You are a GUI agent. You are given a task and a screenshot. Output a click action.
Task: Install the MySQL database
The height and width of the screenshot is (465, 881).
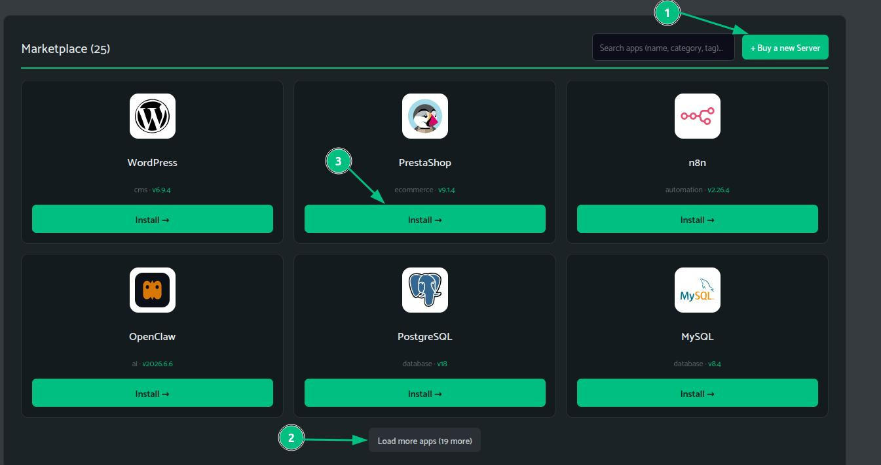(x=698, y=392)
